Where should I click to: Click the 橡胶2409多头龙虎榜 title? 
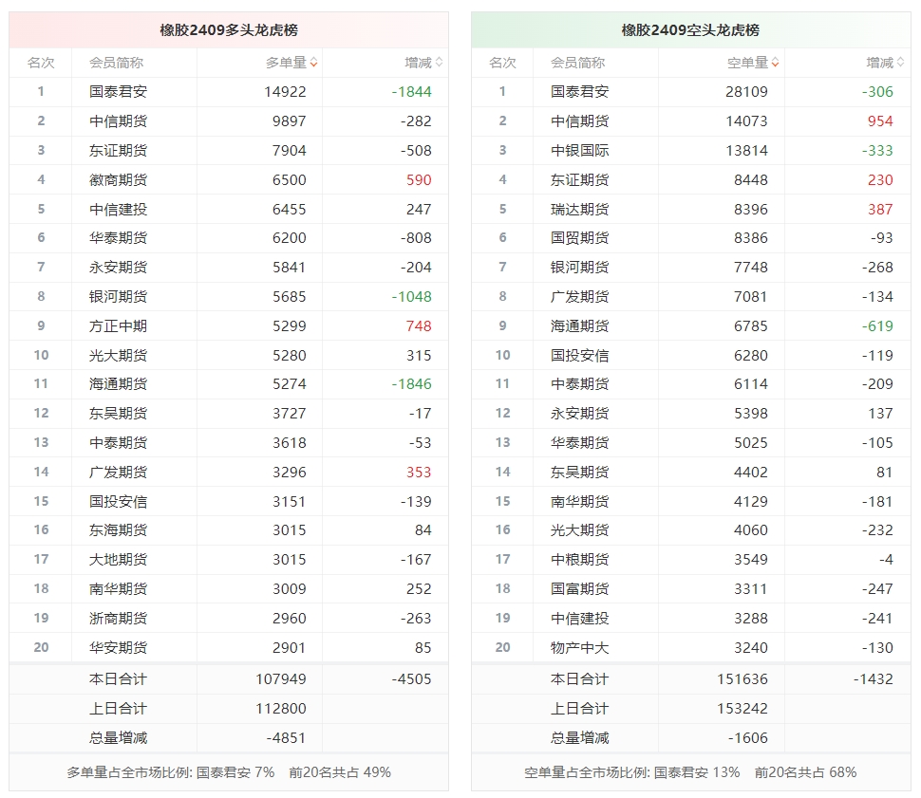[229, 30]
